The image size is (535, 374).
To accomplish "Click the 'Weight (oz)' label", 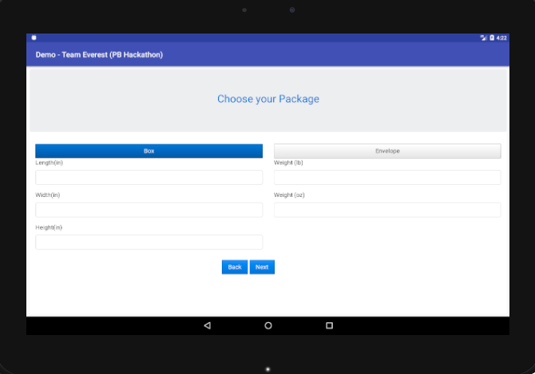I will tap(289, 195).
